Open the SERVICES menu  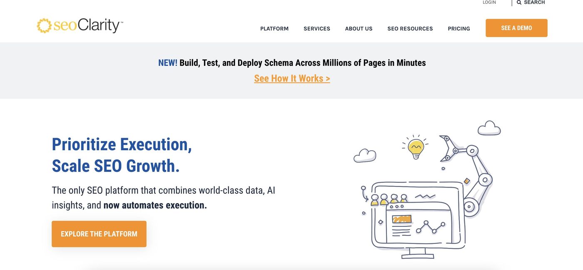click(x=317, y=29)
